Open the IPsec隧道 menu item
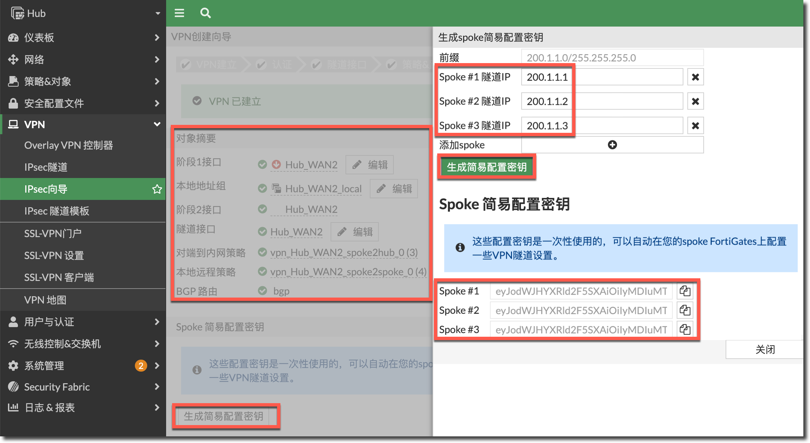 tap(46, 167)
